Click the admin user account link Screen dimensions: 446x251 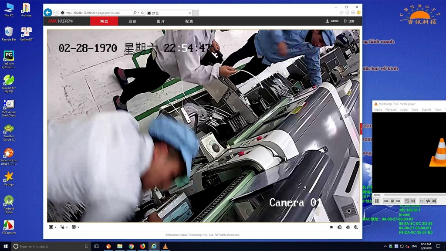click(332, 21)
